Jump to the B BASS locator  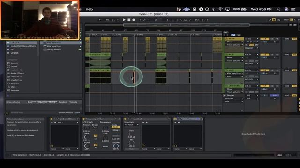pos(139,35)
